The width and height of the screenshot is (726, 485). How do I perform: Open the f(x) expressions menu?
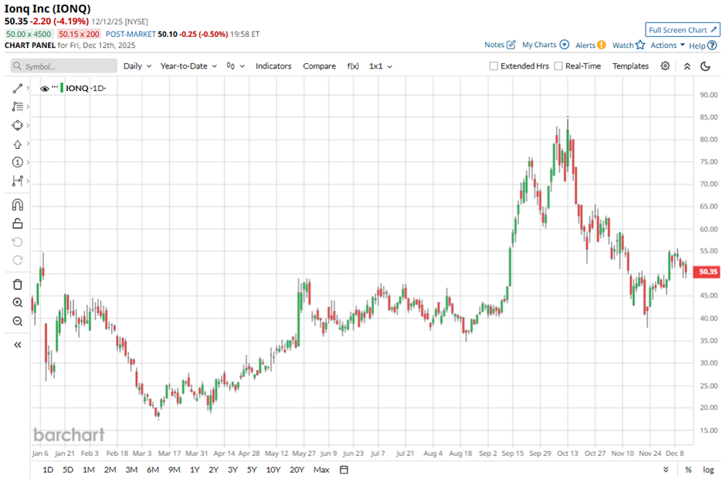tap(353, 66)
